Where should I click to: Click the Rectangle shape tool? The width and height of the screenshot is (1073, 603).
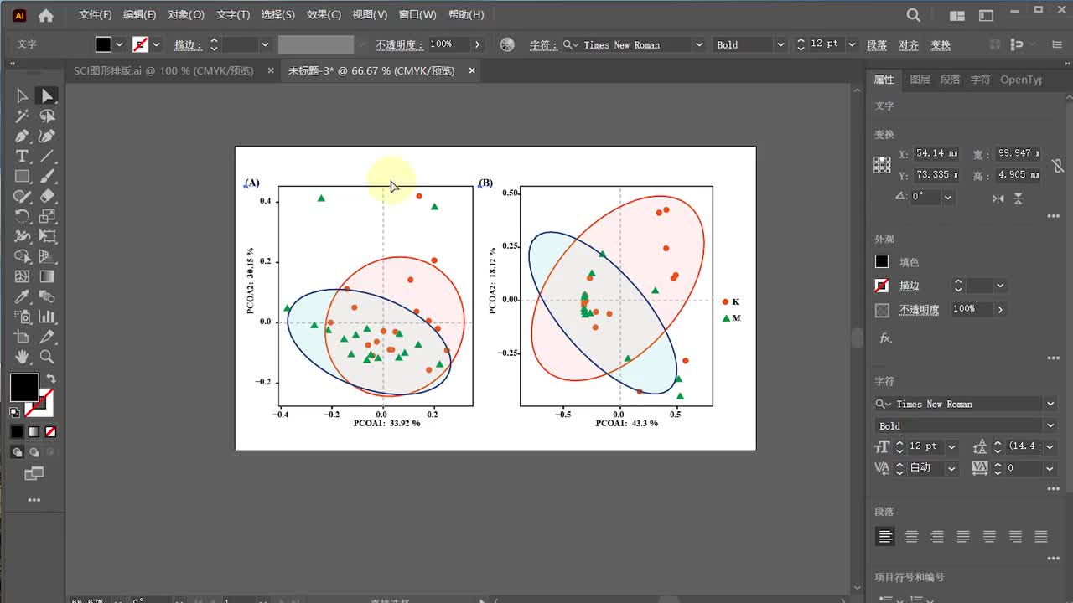pos(22,177)
